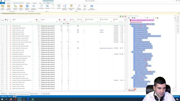Viewport: 180px width, 101px height.
Task: Open Excel from the taskbar
Action: pos(33,99)
